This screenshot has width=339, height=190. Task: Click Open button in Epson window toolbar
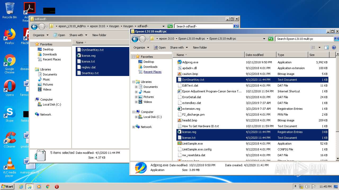point(160,47)
